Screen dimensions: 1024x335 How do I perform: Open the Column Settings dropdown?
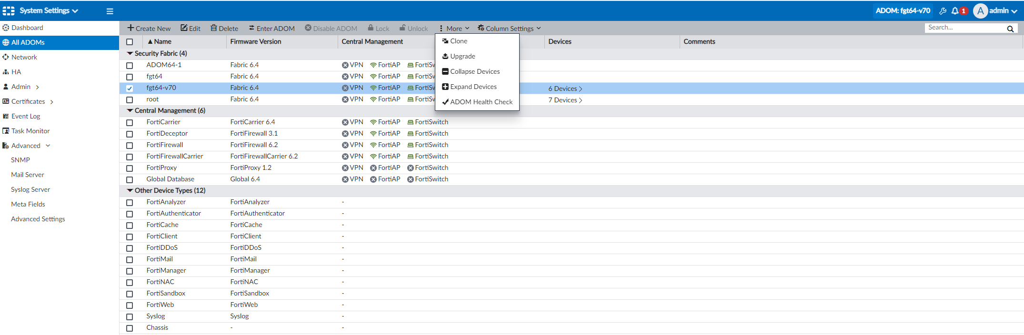point(509,29)
